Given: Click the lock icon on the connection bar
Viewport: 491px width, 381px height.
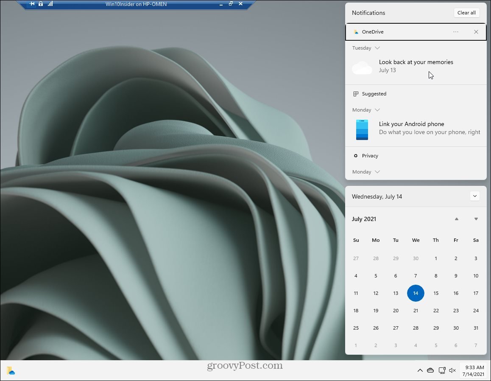Looking at the screenshot, I should point(41,4).
